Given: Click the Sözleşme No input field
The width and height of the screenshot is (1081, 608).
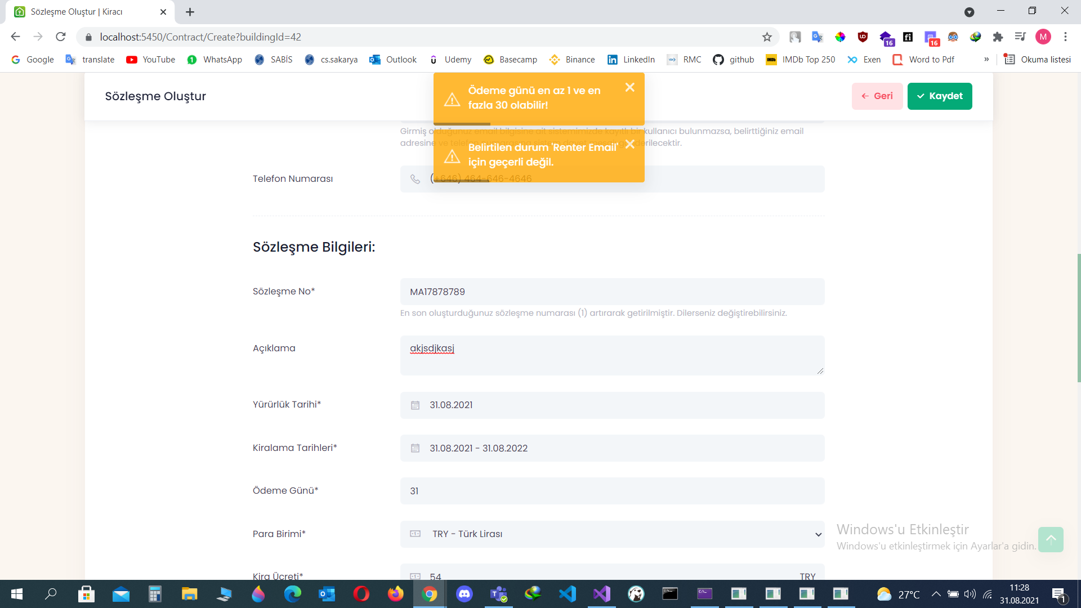Looking at the screenshot, I should coord(612,292).
